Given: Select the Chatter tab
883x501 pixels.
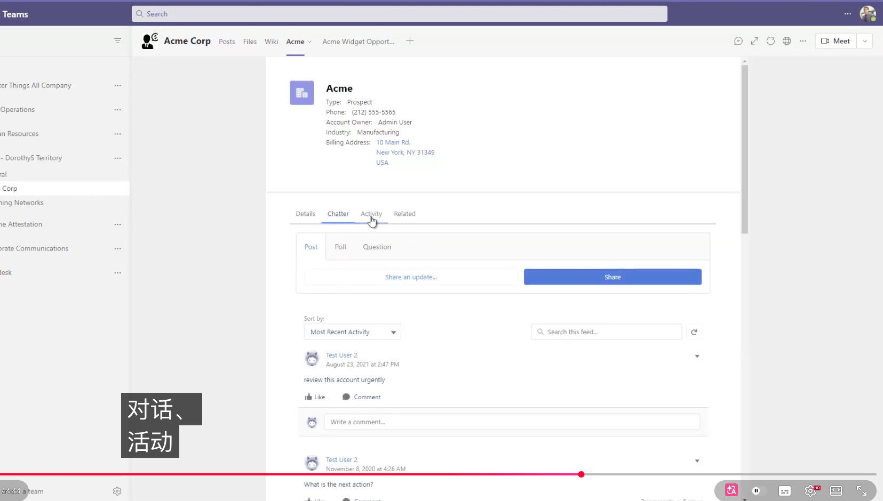Looking at the screenshot, I should pyautogui.click(x=338, y=214).
